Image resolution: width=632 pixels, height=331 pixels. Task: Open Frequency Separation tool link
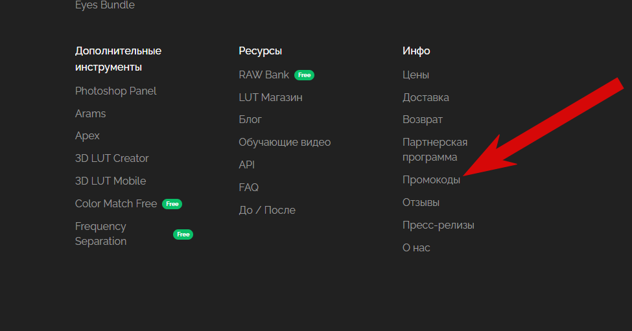point(100,234)
